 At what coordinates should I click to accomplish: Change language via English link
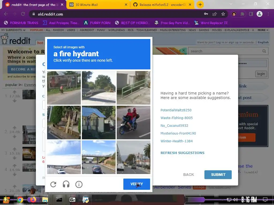[263, 42]
